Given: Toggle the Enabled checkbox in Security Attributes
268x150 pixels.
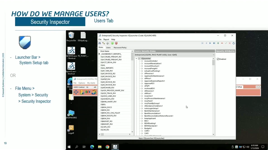Looking at the screenshot, I should pos(218,59).
